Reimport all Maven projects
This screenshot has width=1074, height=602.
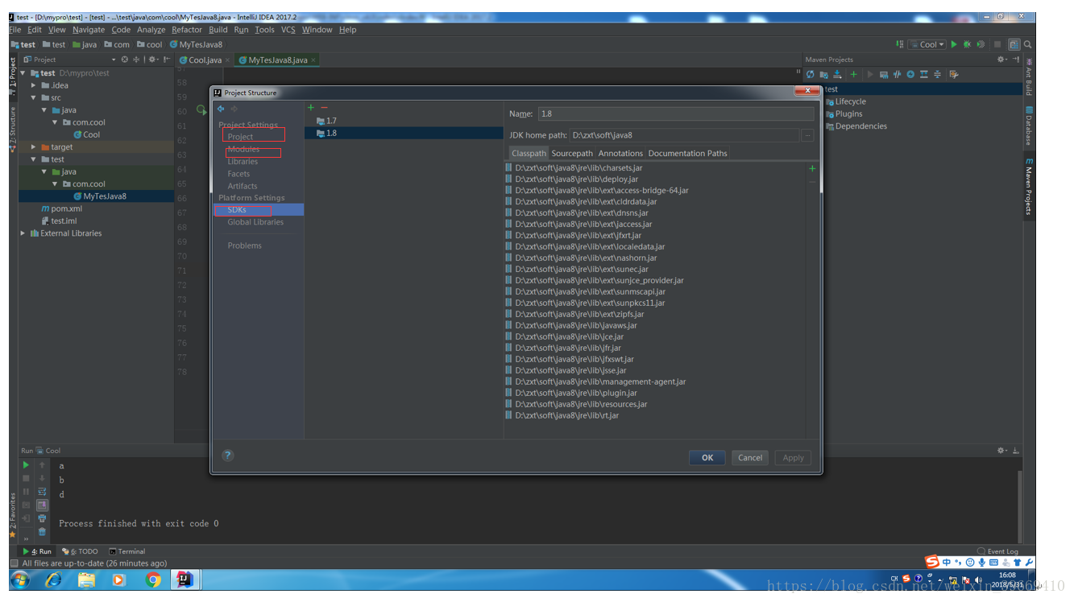click(810, 74)
